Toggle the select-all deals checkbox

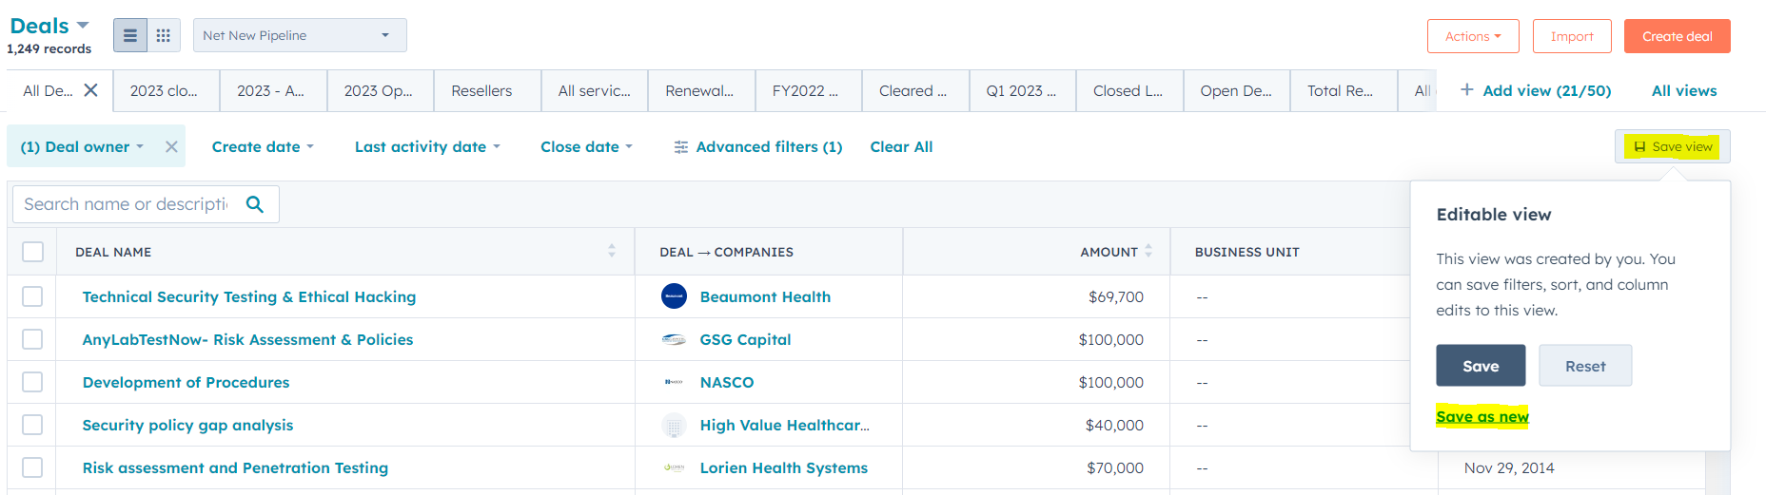[x=32, y=252]
